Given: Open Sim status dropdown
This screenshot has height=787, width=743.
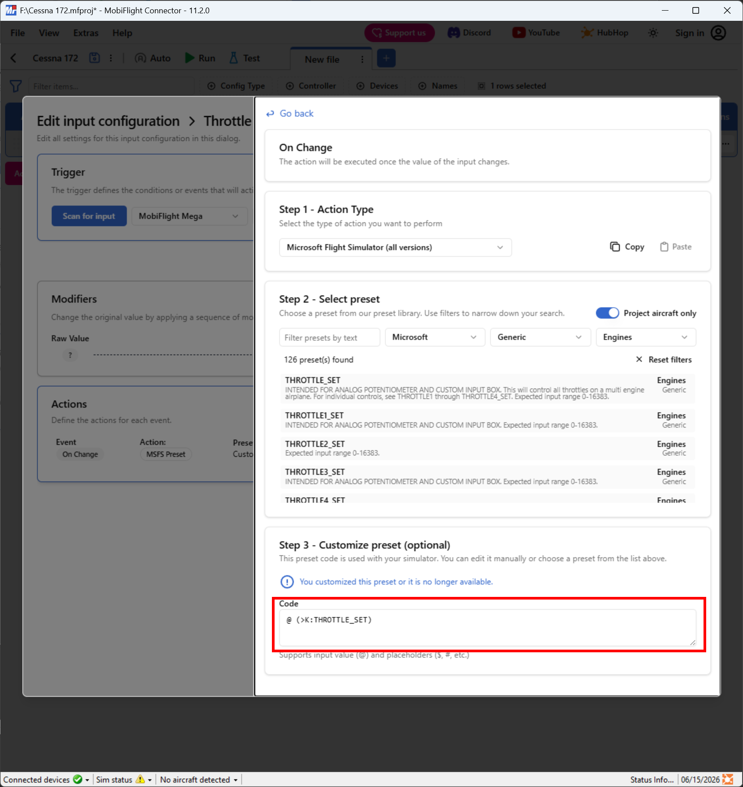Looking at the screenshot, I should (124, 779).
